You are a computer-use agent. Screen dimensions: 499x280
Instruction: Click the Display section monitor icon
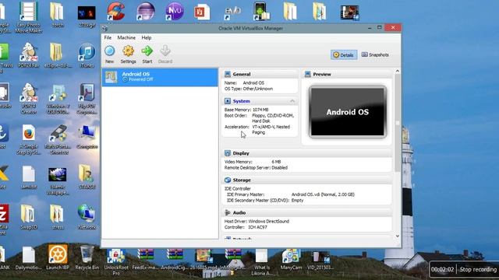(228, 153)
